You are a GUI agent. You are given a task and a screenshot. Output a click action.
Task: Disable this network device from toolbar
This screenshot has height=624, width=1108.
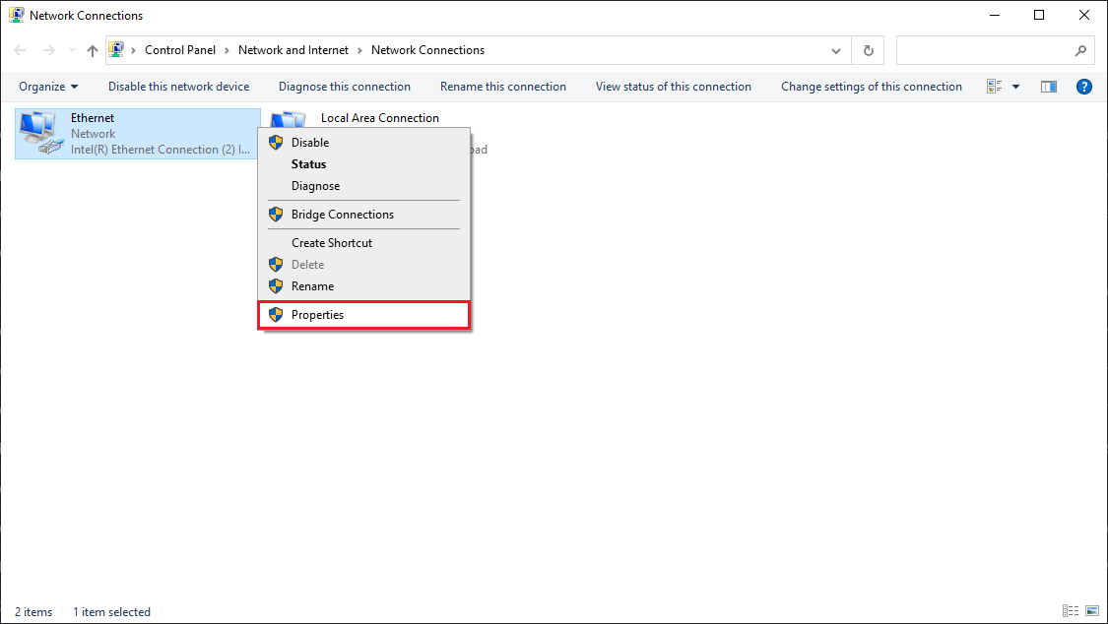[178, 86]
